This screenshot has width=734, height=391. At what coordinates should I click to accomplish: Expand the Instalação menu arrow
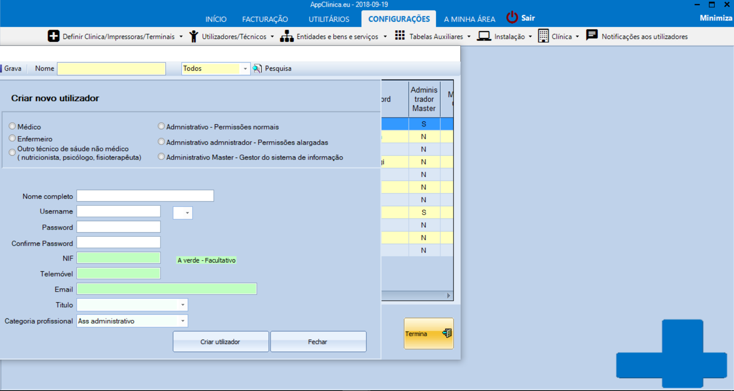point(530,37)
